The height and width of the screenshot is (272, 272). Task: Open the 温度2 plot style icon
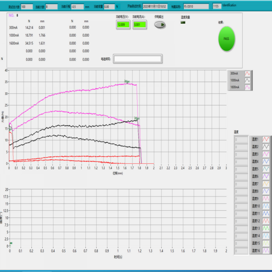pos(266,147)
